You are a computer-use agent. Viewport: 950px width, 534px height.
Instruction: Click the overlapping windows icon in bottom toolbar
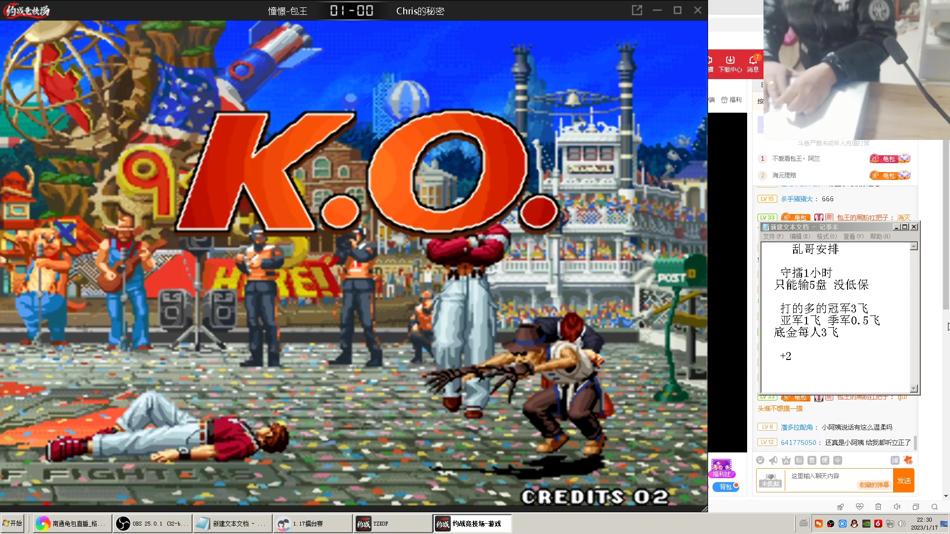[x=916, y=507]
